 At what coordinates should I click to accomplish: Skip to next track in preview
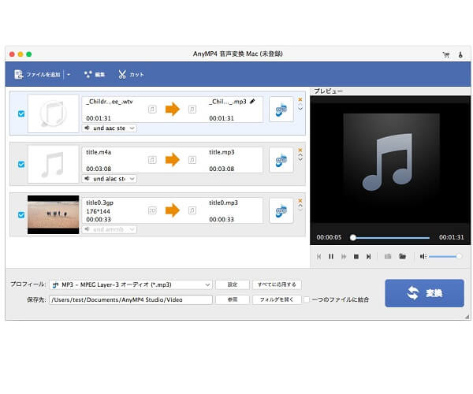pos(368,257)
